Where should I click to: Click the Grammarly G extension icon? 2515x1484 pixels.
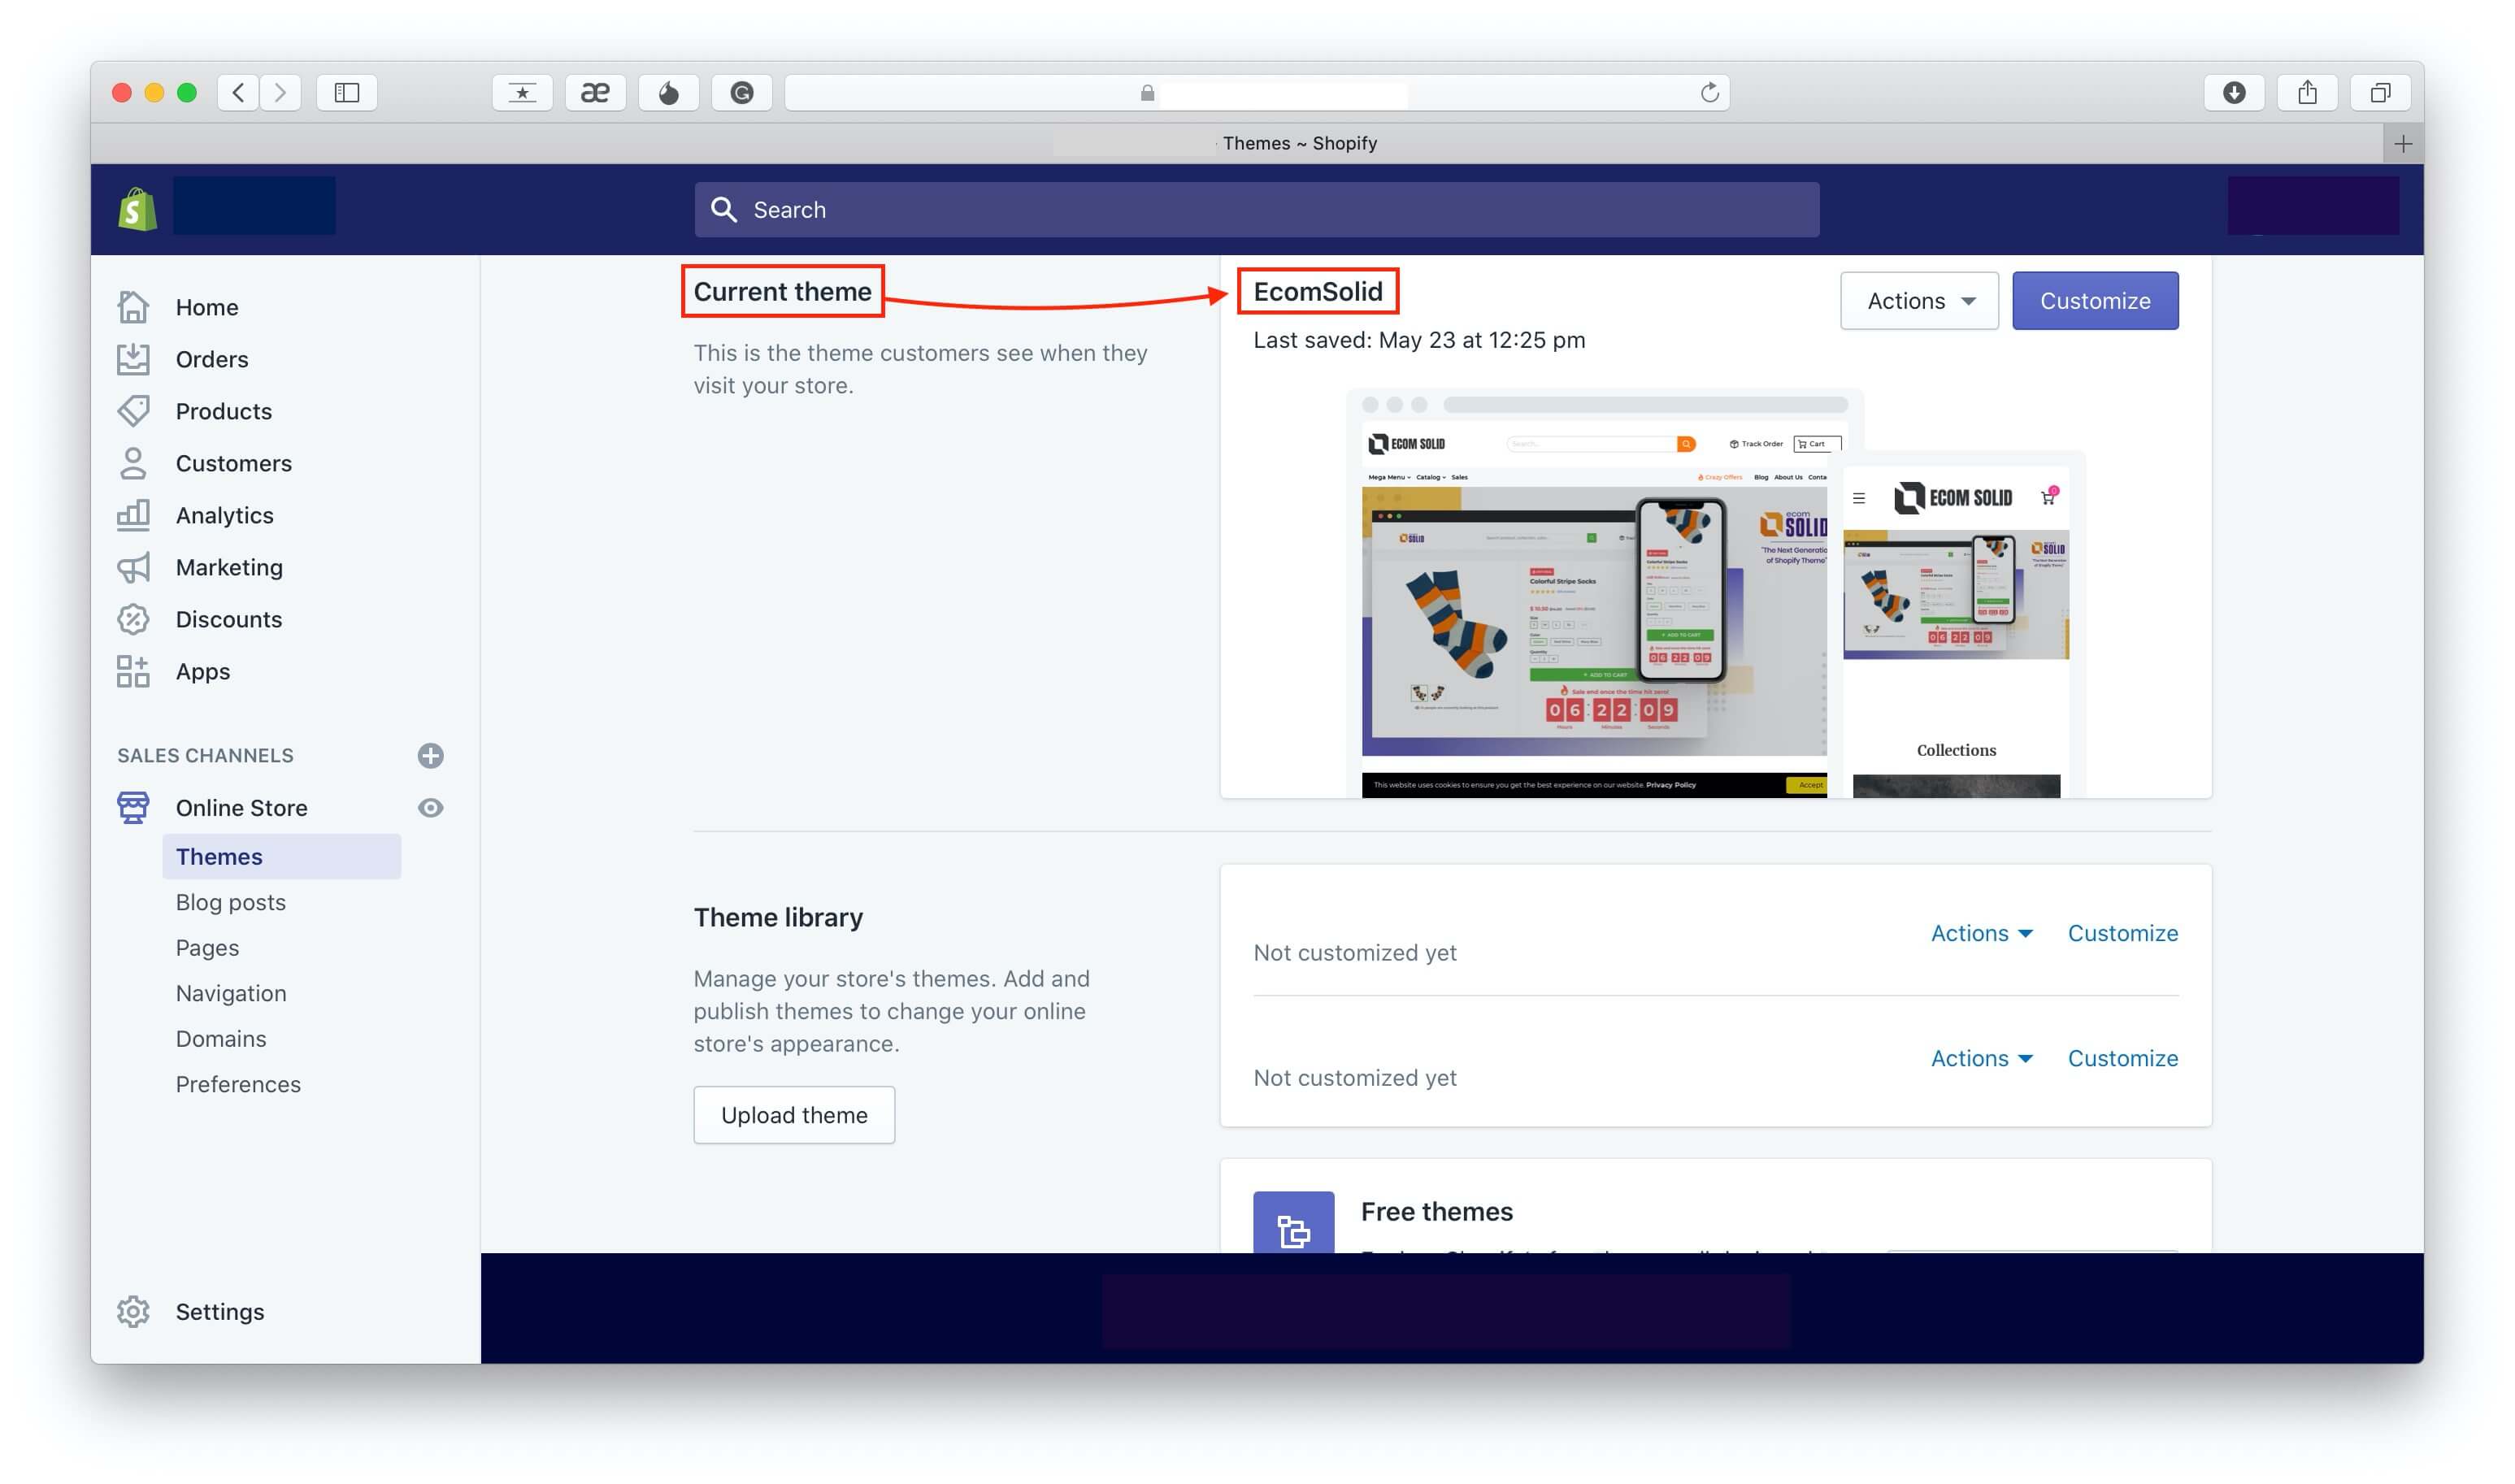click(x=742, y=93)
